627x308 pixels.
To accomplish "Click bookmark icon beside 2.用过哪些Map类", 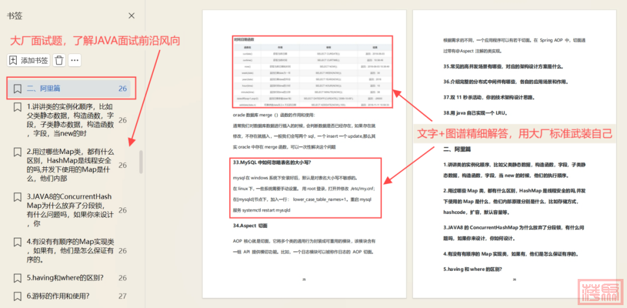I will 17,152.
